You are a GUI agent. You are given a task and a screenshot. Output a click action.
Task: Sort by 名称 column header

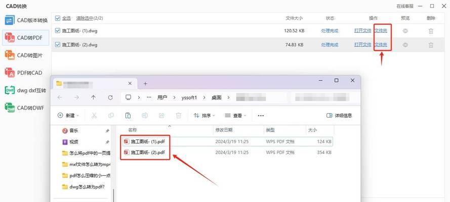click(132, 130)
